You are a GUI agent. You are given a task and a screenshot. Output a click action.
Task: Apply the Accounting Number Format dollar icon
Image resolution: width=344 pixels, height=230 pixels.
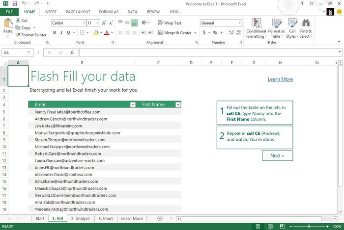204,33
